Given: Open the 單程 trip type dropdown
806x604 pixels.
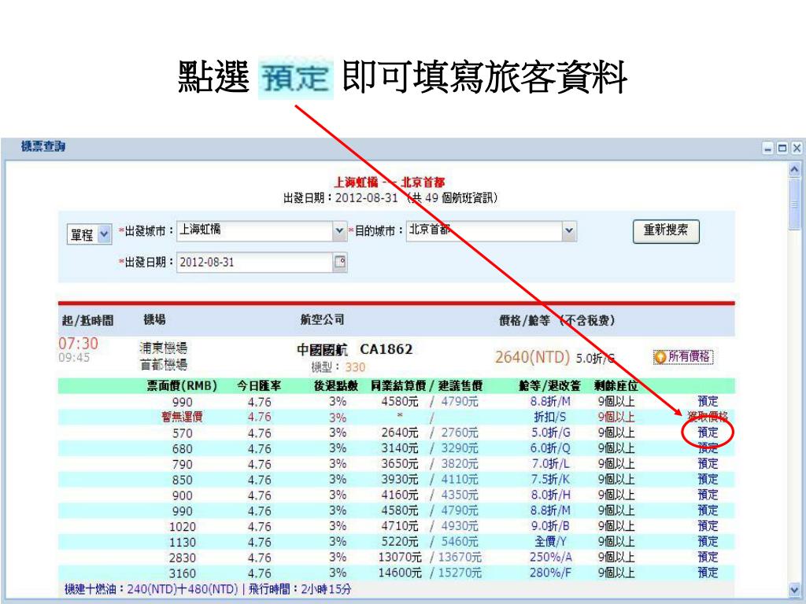Looking at the screenshot, I should pos(89,234).
